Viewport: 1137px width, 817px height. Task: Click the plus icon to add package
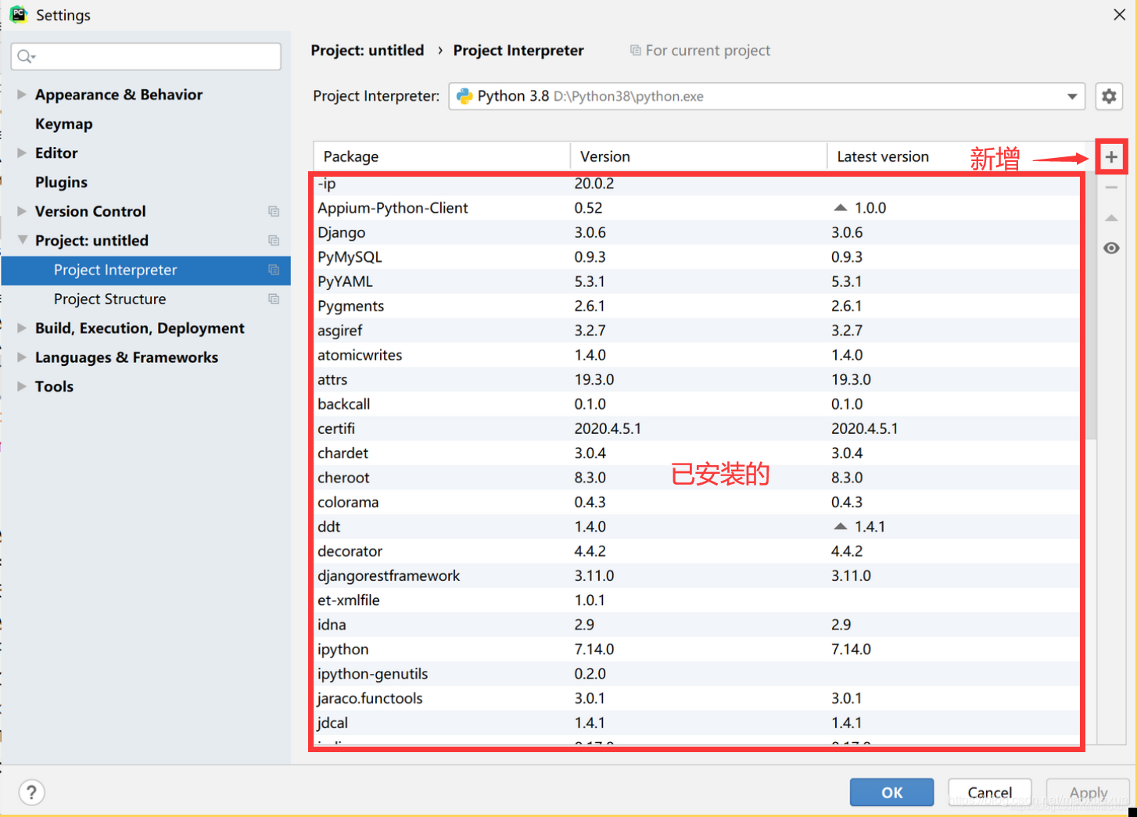[1110, 157]
